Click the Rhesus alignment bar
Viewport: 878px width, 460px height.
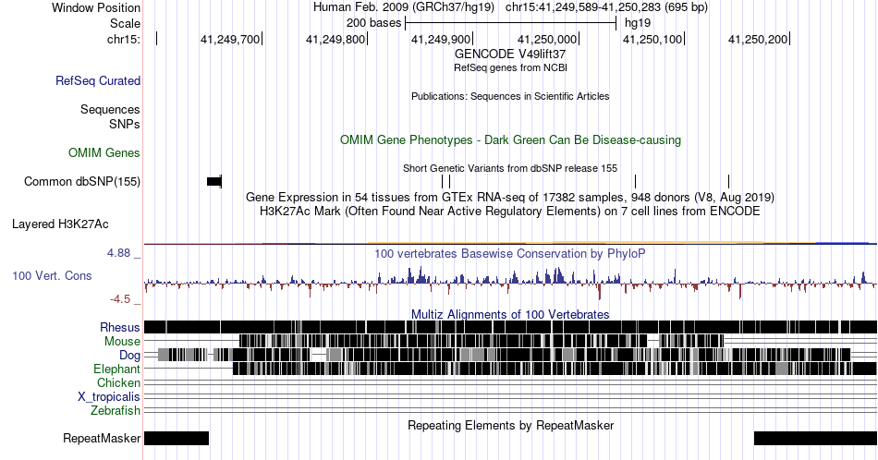click(511, 327)
